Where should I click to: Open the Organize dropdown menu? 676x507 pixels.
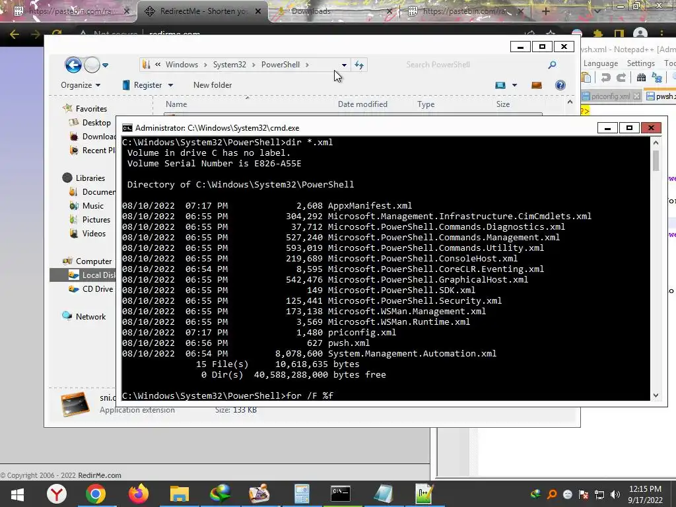(x=81, y=85)
